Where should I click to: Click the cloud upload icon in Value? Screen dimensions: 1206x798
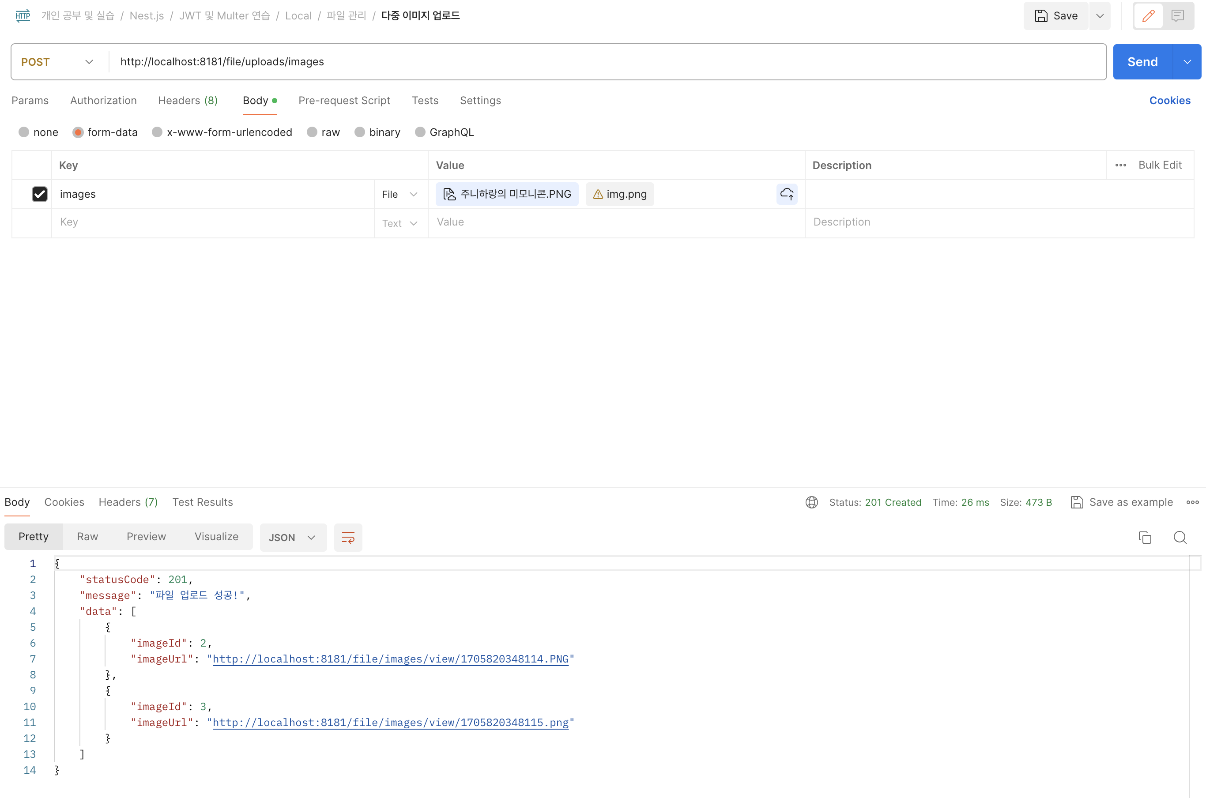787,194
